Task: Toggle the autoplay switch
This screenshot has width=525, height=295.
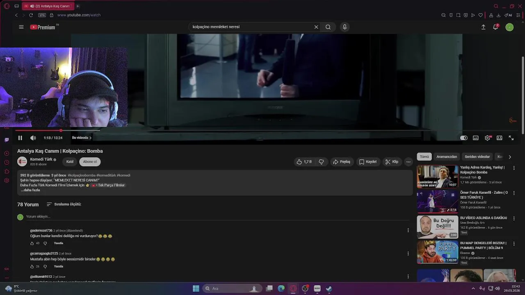Action: pyautogui.click(x=464, y=138)
